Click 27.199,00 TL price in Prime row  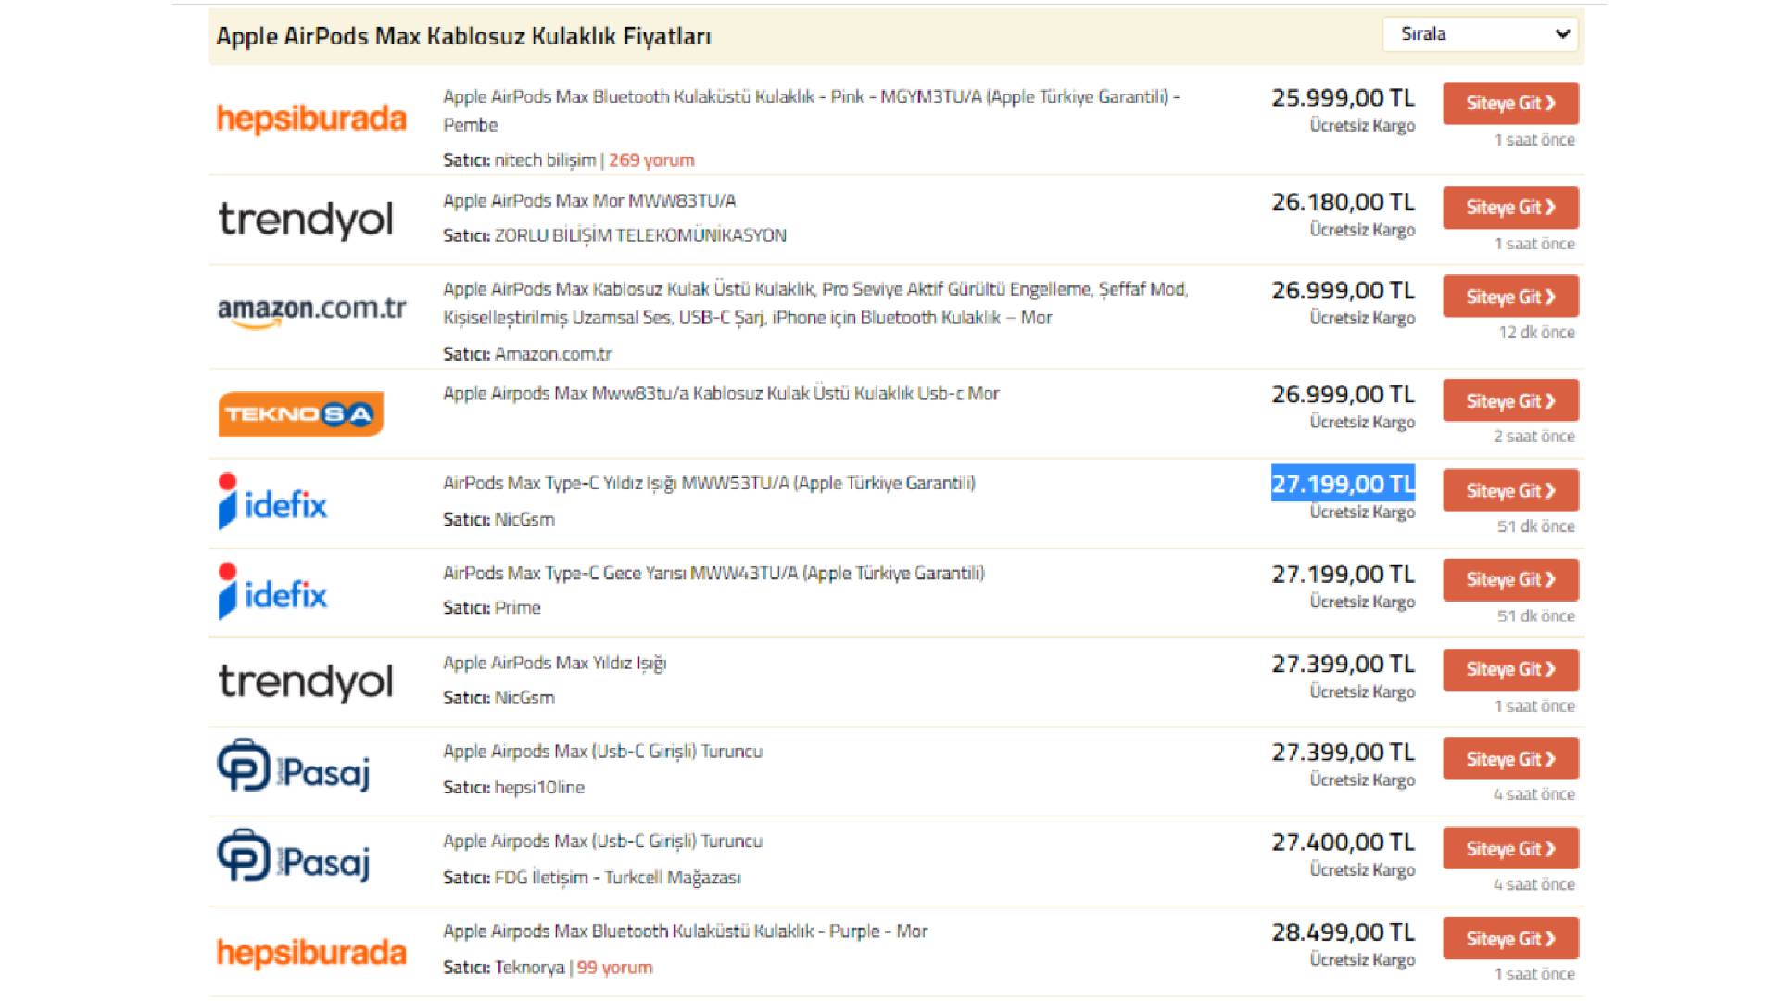(x=1344, y=574)
